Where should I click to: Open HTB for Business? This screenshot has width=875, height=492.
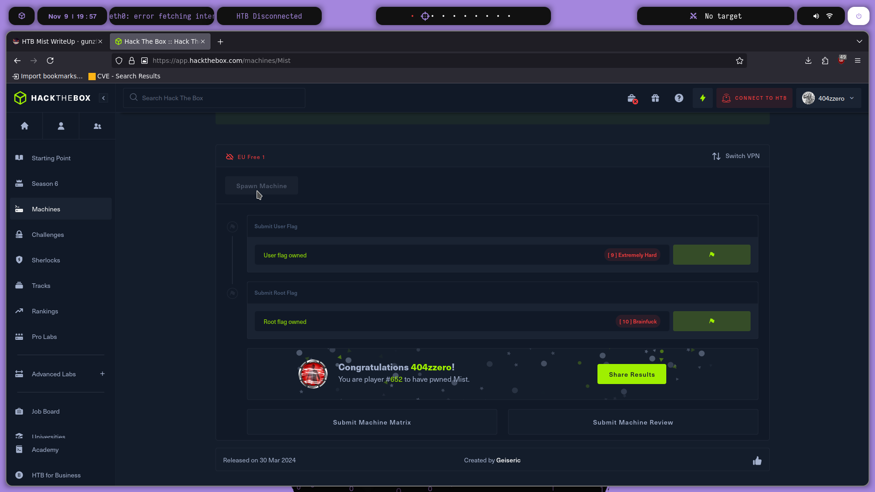(61, 475)
